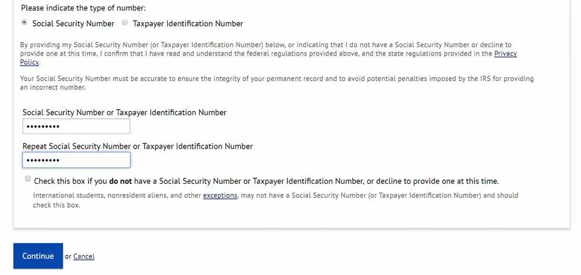The height and width of the screenshot is (275, 581).
Task: Click the blue Continue button
Action: point(38,256)
